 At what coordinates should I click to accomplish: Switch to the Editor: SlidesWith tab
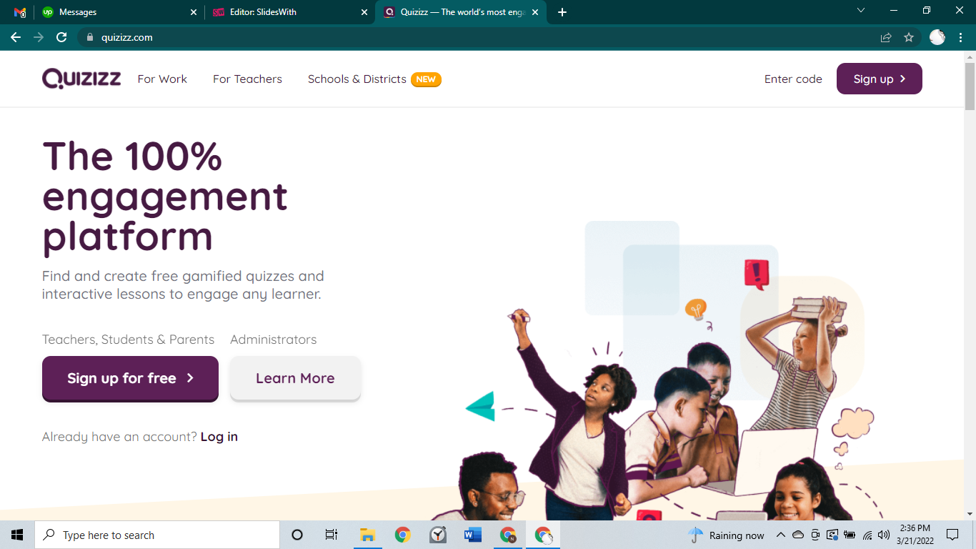289,12
